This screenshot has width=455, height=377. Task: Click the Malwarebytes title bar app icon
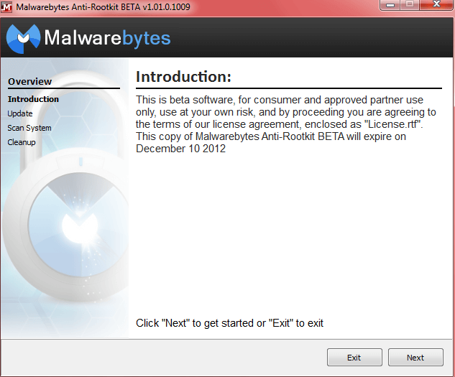point(6,7)
